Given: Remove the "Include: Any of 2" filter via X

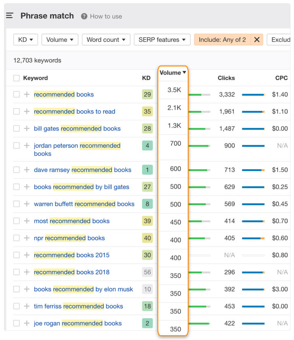Looking at the screenshot, I should pos(256,39).
